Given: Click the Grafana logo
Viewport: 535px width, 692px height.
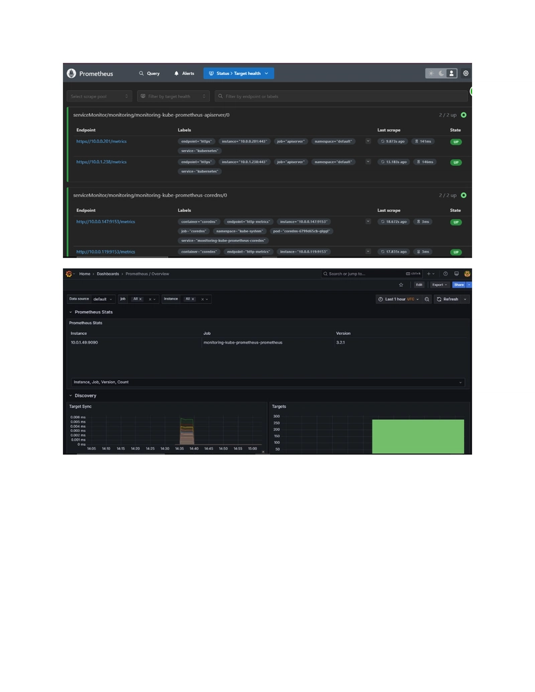Looking at the screenshot, I should 69,273.
